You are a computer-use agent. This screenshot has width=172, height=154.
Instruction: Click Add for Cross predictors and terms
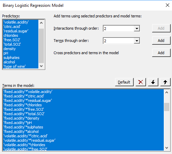pyautogui.click(x=161, y=53)
